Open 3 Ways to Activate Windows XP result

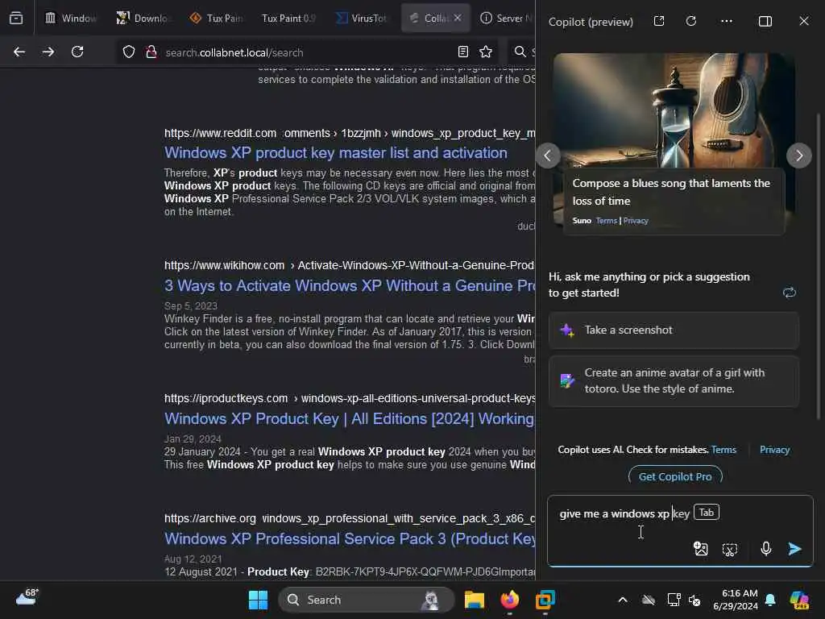[x=350, y=286]
